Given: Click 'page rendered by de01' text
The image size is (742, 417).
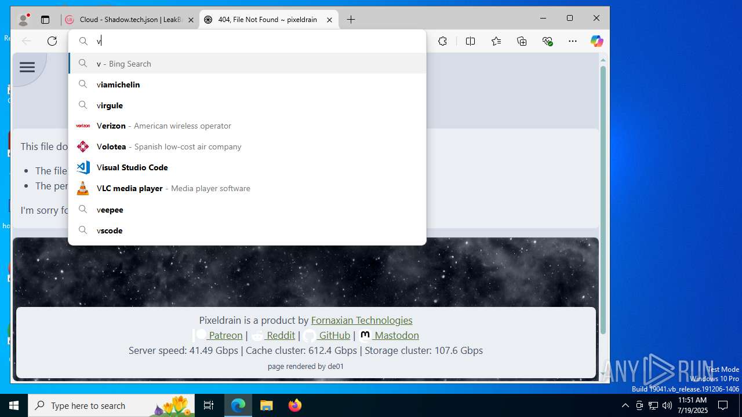Looking at the screenshot, I should pyautogui.click(x=305, y=366).
